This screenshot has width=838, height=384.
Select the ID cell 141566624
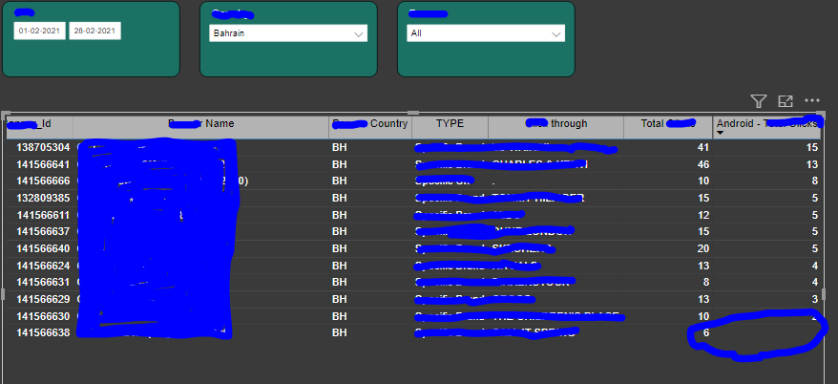point(43,266)
